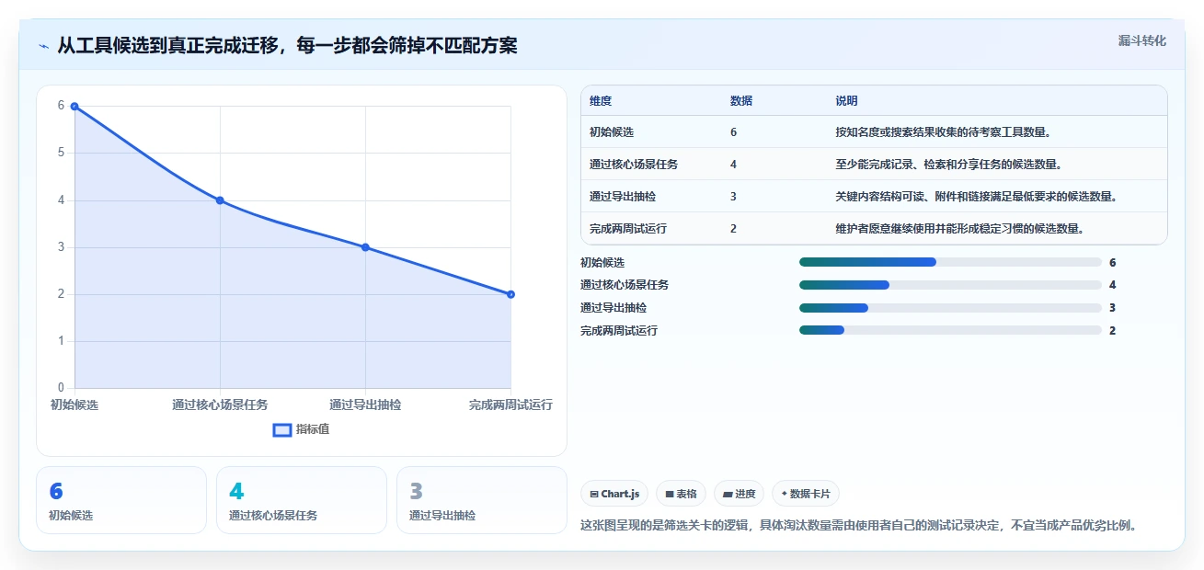The width and height of the screenshot is (1204, 570).
Task: Click the 初始候选 cell in the table
Action: pyautogui.click(x=611, y=132)
